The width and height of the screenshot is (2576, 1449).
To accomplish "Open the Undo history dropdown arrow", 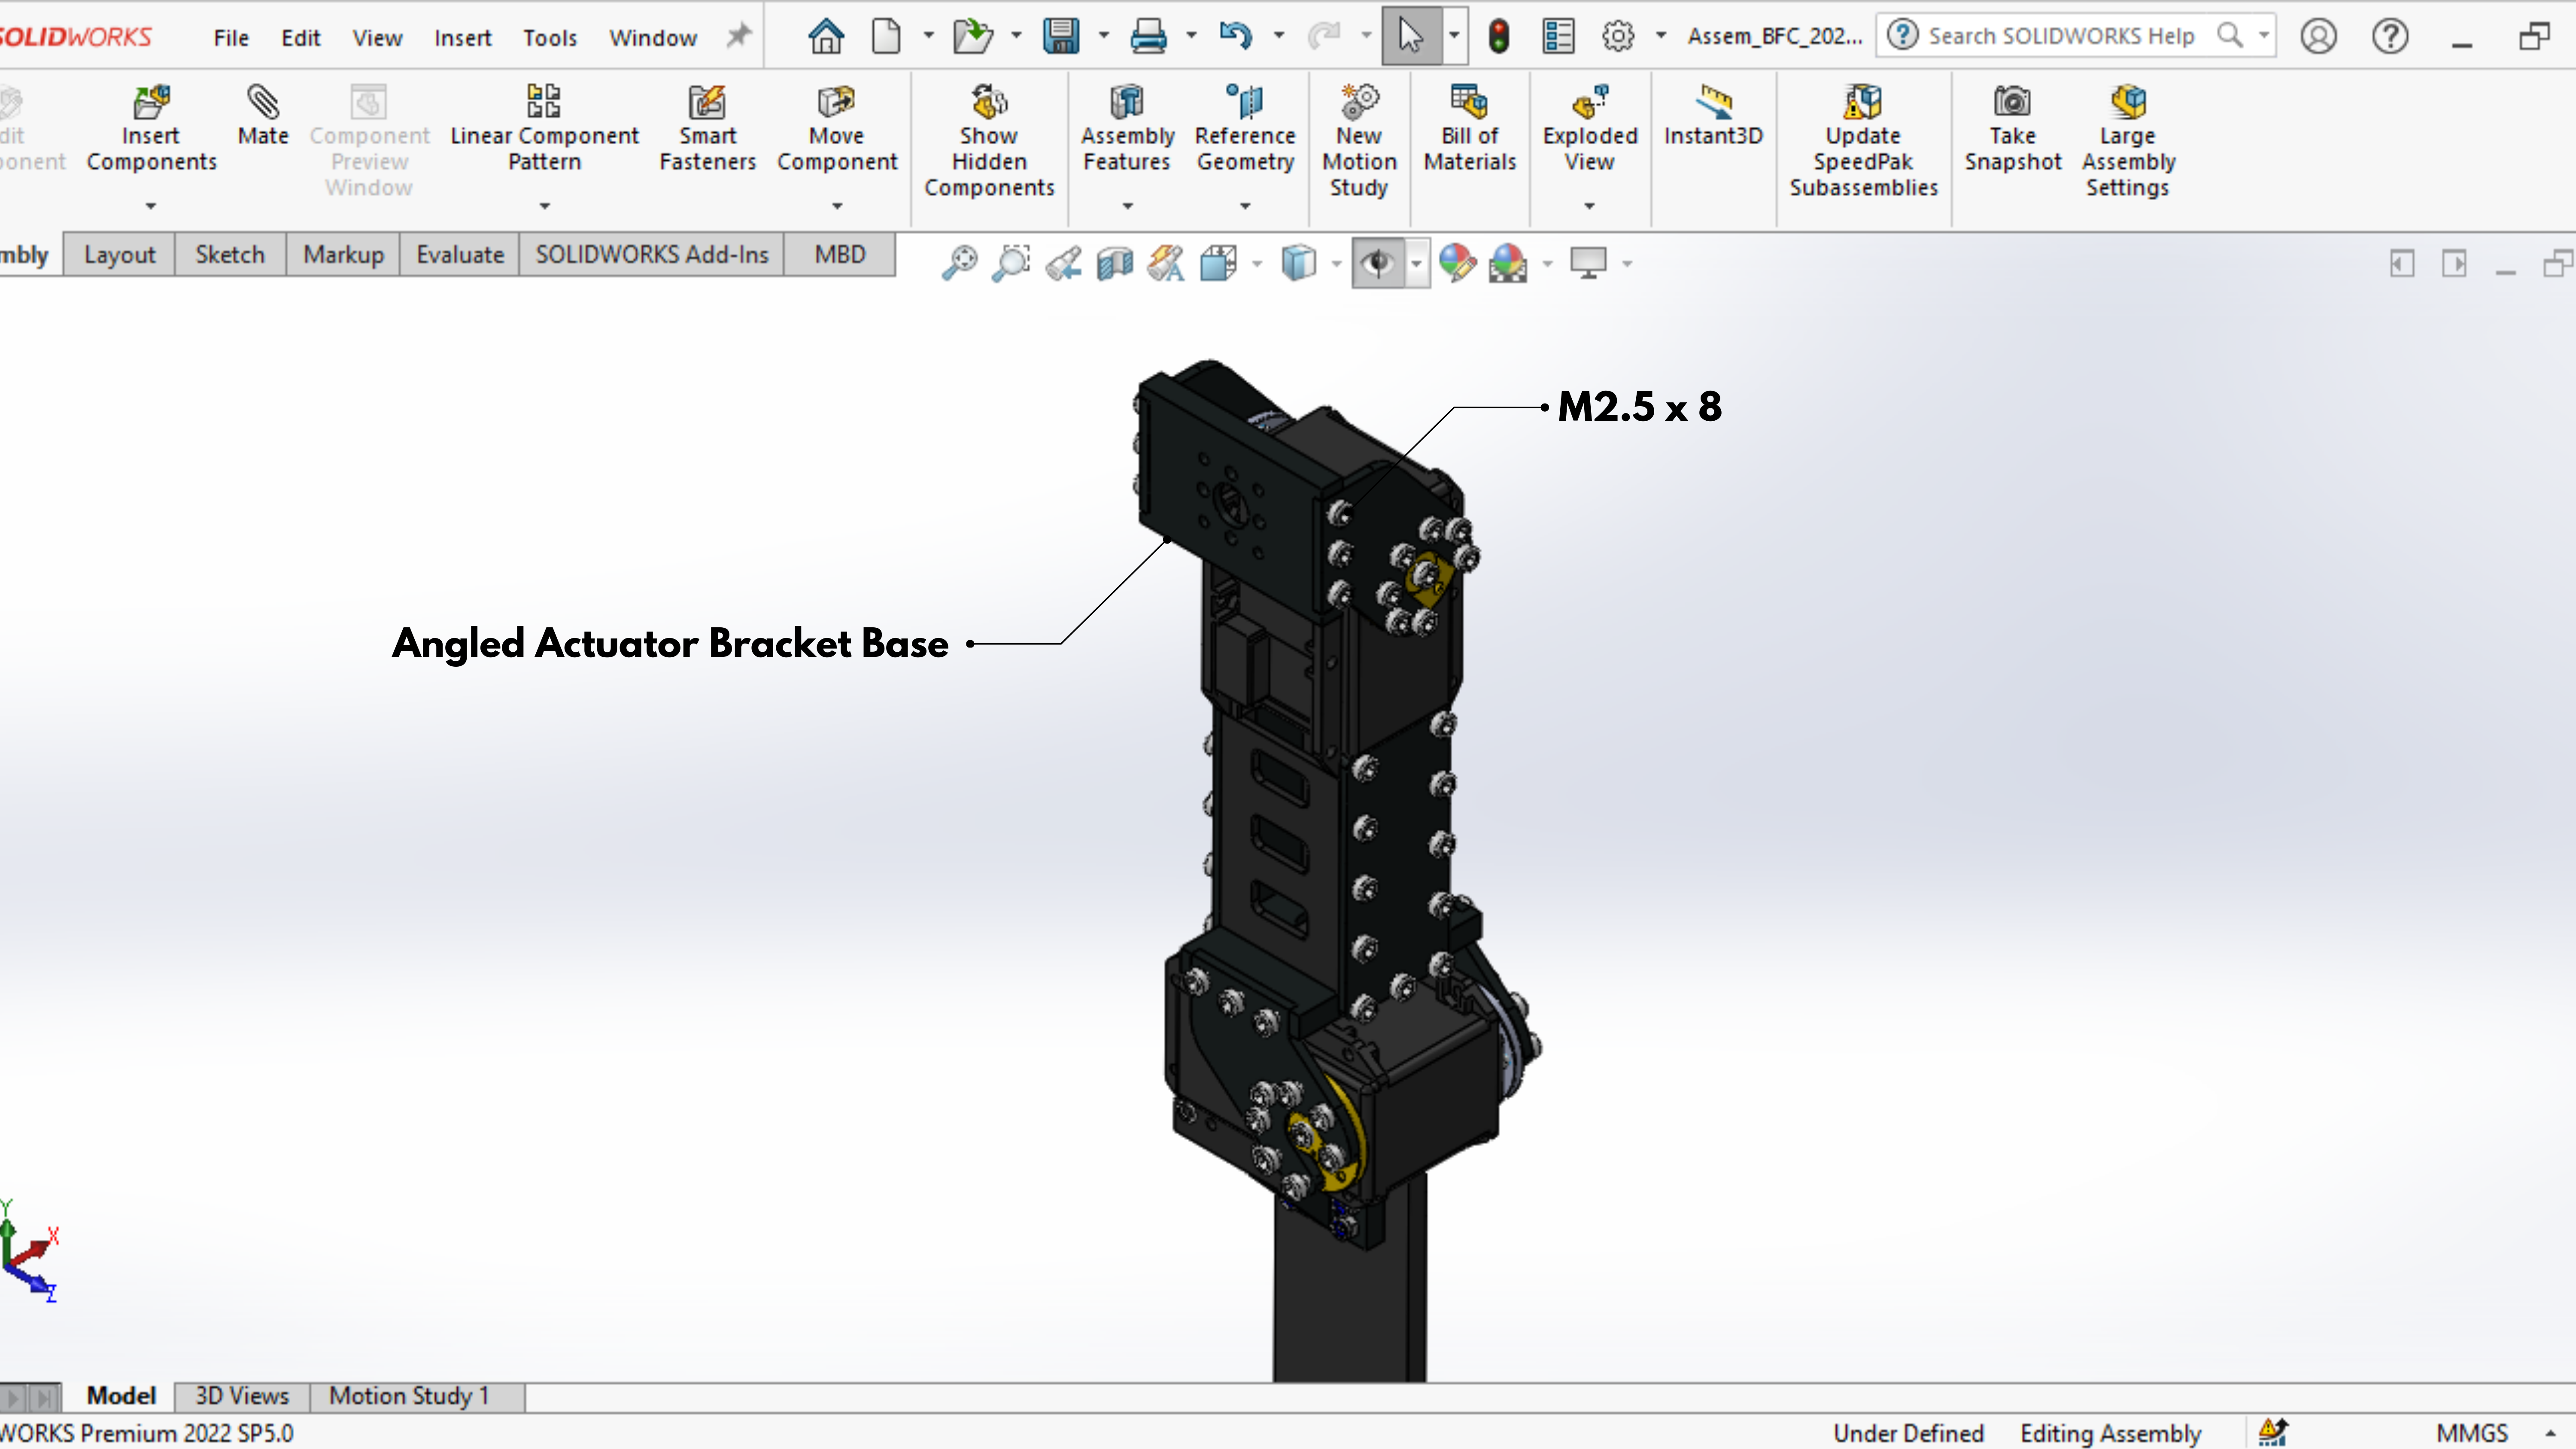I will (1279, 36).
